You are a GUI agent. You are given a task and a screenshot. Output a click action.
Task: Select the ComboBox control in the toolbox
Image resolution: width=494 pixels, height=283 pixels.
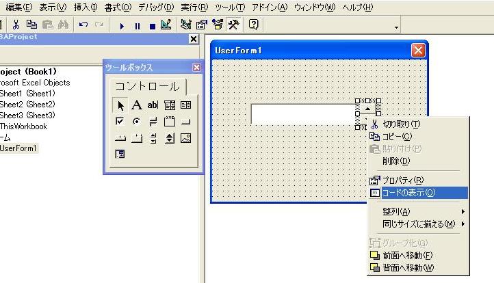pos(169,105)
